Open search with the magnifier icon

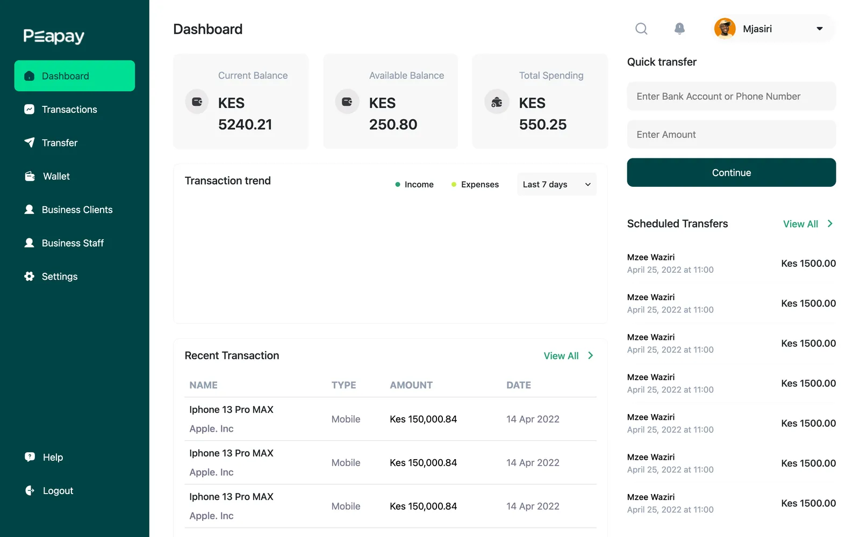641,28
